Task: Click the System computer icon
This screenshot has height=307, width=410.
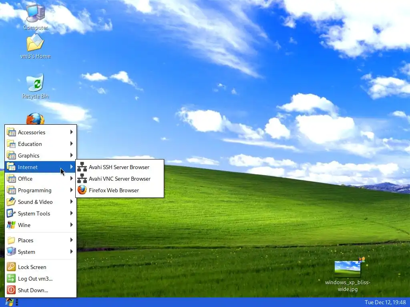Action: [11, 252]
